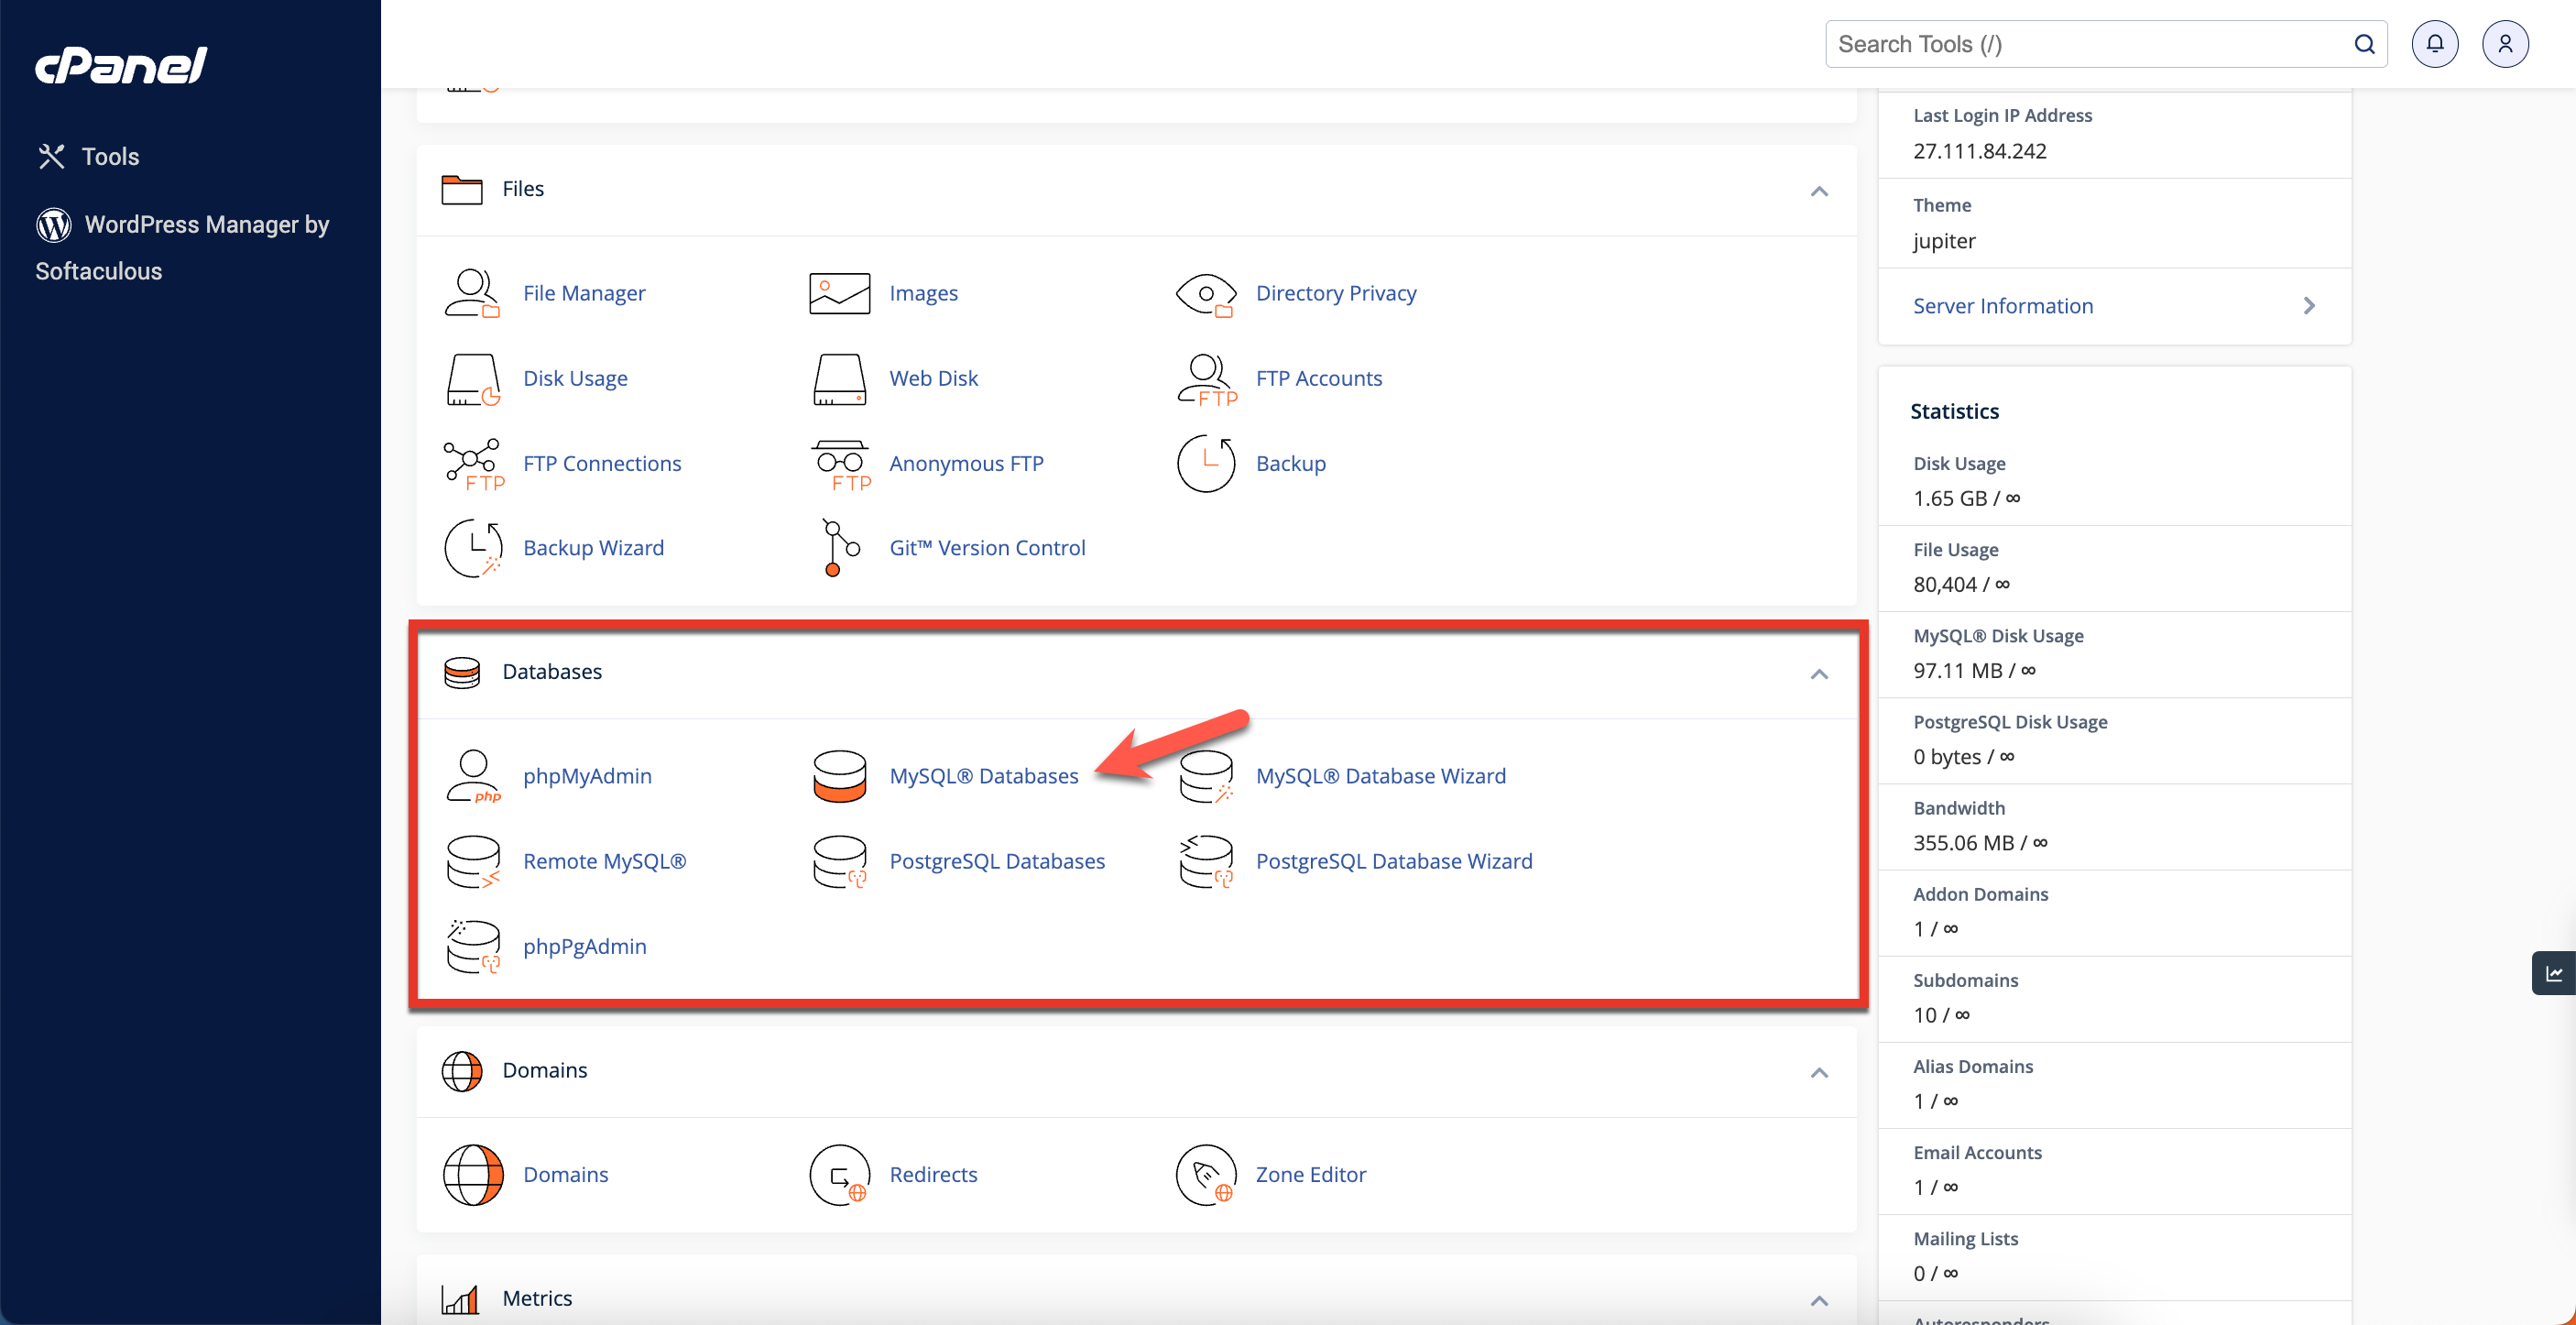Screen dimensions: 2576x1325
Task: Open PostgreSQL Database Wizard link
Action: coord(1394,861)
